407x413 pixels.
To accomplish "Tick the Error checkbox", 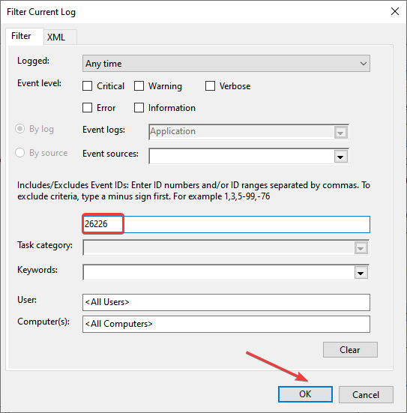I will pyautogui.click(x=87, y=107).
